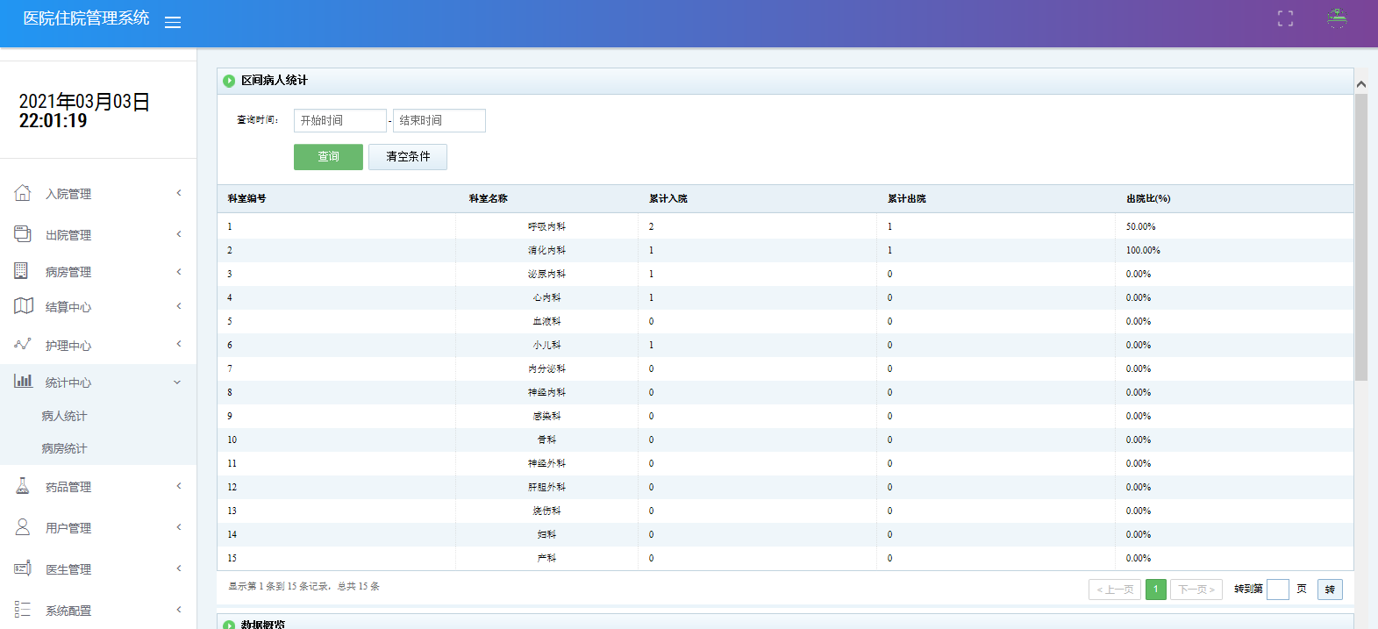Click the 药品管理 flask icon
The height and width of the screenshot is (629, 1378).
(23, 485)
